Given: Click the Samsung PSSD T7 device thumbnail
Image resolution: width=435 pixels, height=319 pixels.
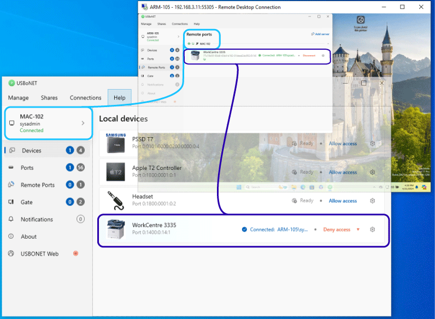Looking at the screenshot, I should [116, 143].
